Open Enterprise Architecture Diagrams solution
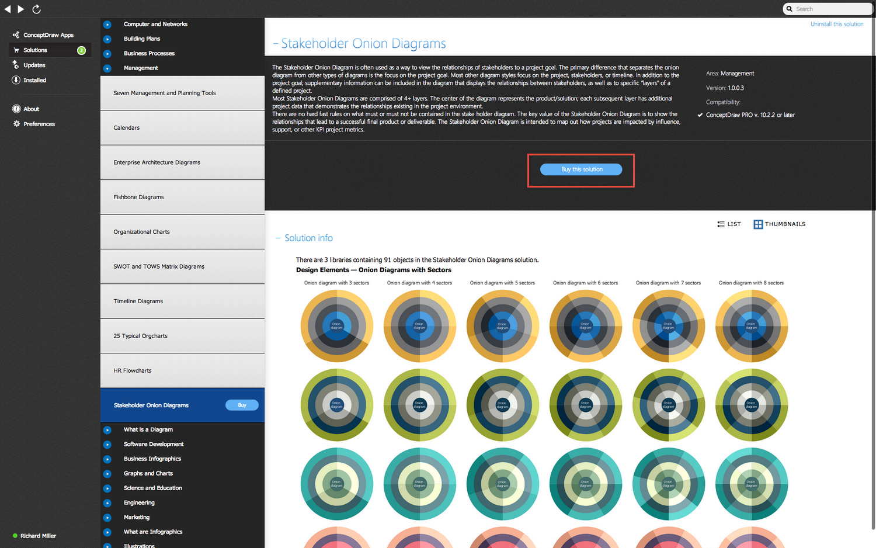 (x=182, y=162)
